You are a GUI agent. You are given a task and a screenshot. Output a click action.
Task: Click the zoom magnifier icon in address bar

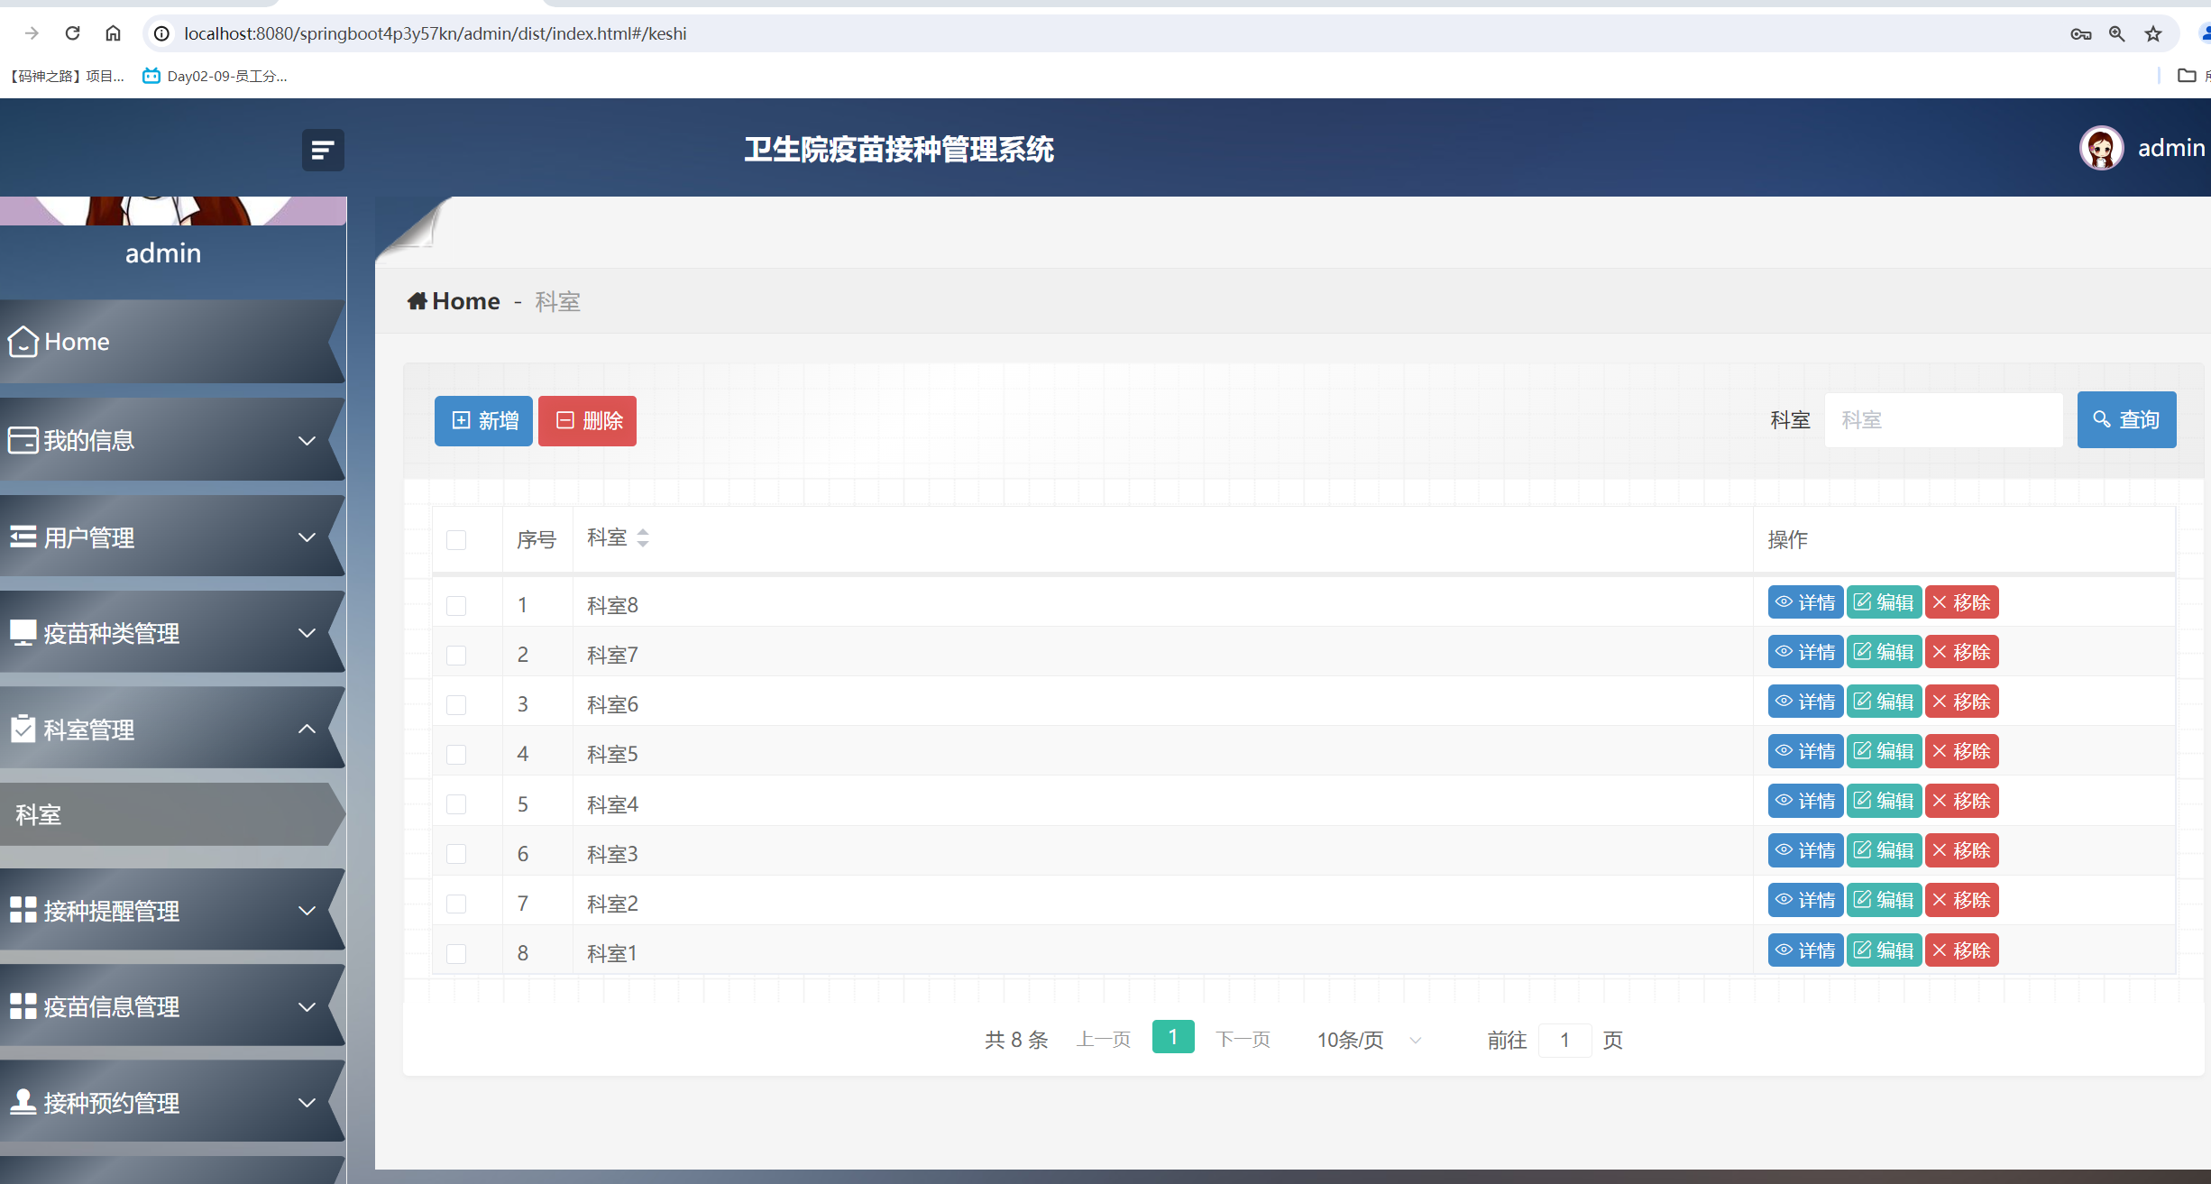click(x=2116, y=34)
